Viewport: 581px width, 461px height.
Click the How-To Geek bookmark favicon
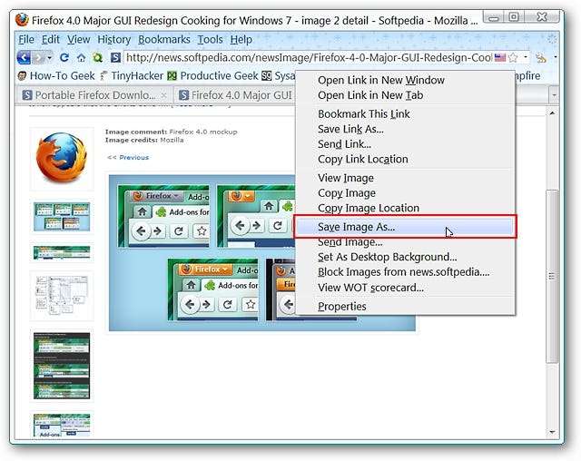[22, 76]
